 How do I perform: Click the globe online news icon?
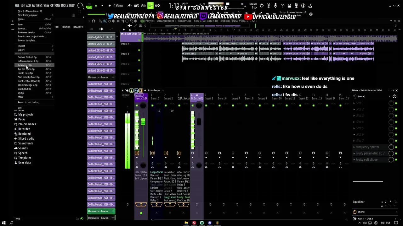coord(311,14)
